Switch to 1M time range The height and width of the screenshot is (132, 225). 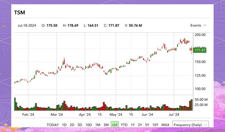coord(98,125)
